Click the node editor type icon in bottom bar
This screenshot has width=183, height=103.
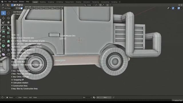[x=3, y=97]
